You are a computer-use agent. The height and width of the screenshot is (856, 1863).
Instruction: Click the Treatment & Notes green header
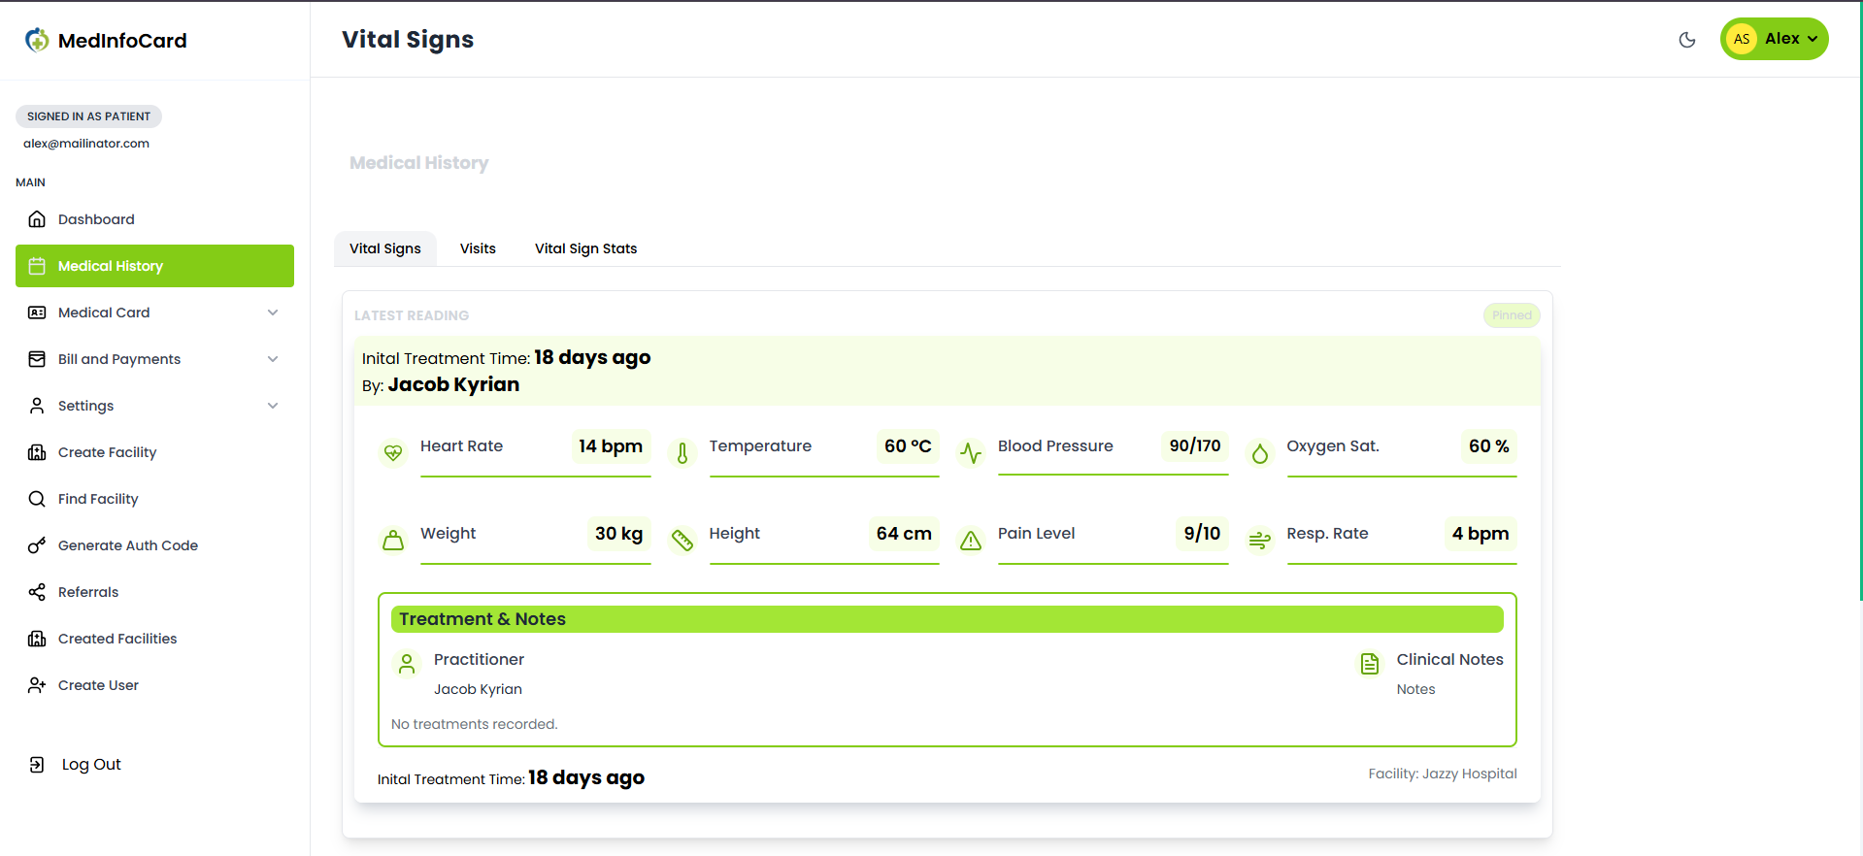(947, 619)
